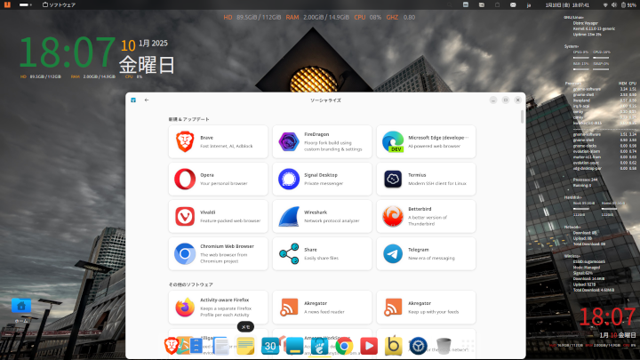Open the Share file sharing app
640x360 pixels.
coord(322,253)
